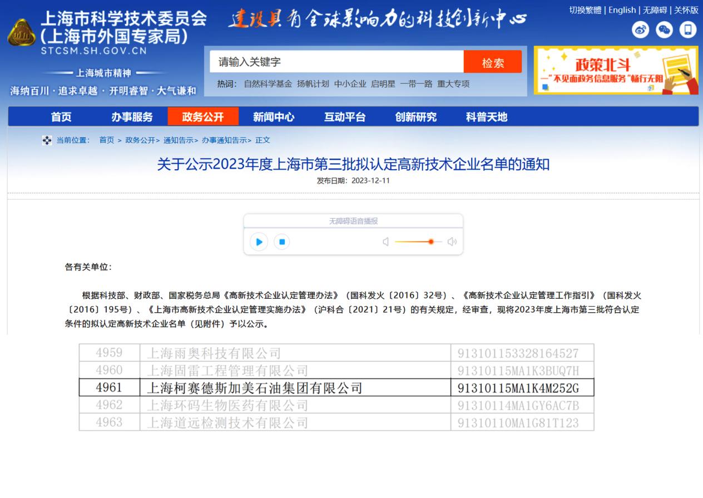Adjust the voice volume slider
This screenshot has width=703, height=498.
430,241
